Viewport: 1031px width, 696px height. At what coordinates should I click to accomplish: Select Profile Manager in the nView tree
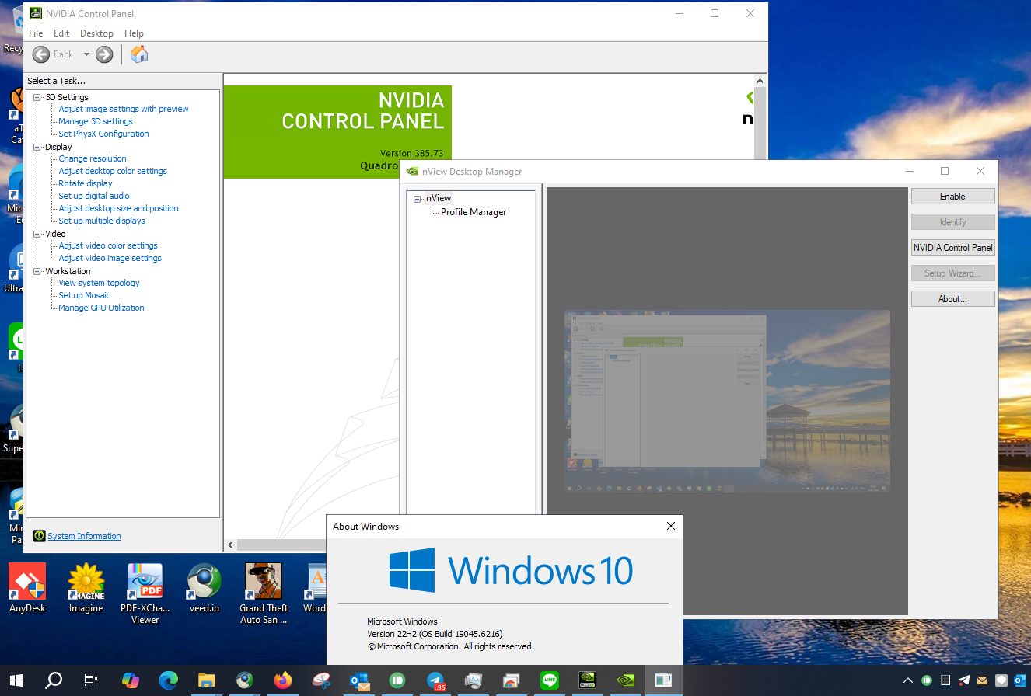pyautogui.click(x=474, y=212)
